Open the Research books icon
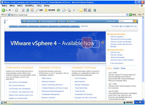Viewport: 145px width, 105px height. coord(89,10)
